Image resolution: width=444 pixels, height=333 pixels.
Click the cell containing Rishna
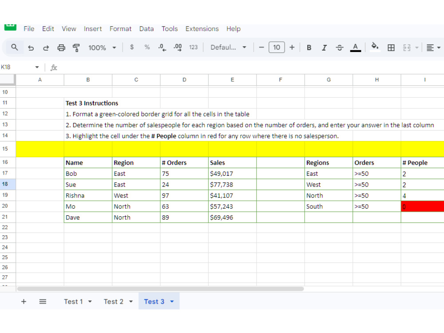point(88,195)
